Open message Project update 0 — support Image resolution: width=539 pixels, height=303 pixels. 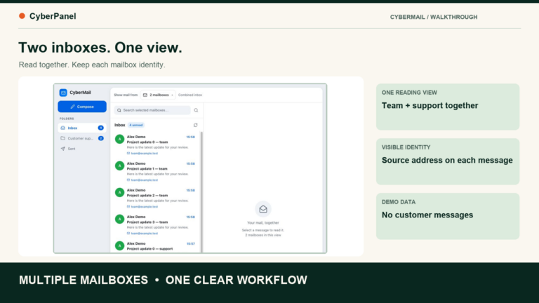[156, 246]
